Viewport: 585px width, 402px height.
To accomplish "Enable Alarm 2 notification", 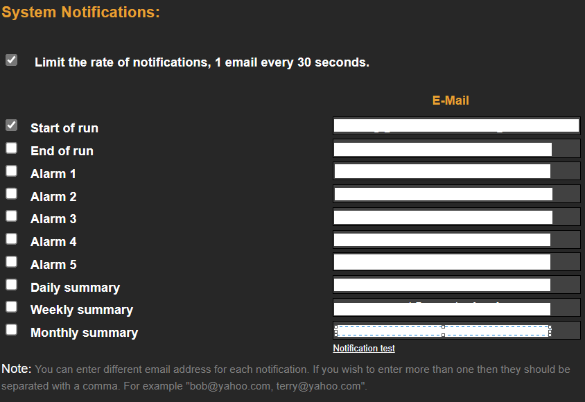I will tap(11, 194).
